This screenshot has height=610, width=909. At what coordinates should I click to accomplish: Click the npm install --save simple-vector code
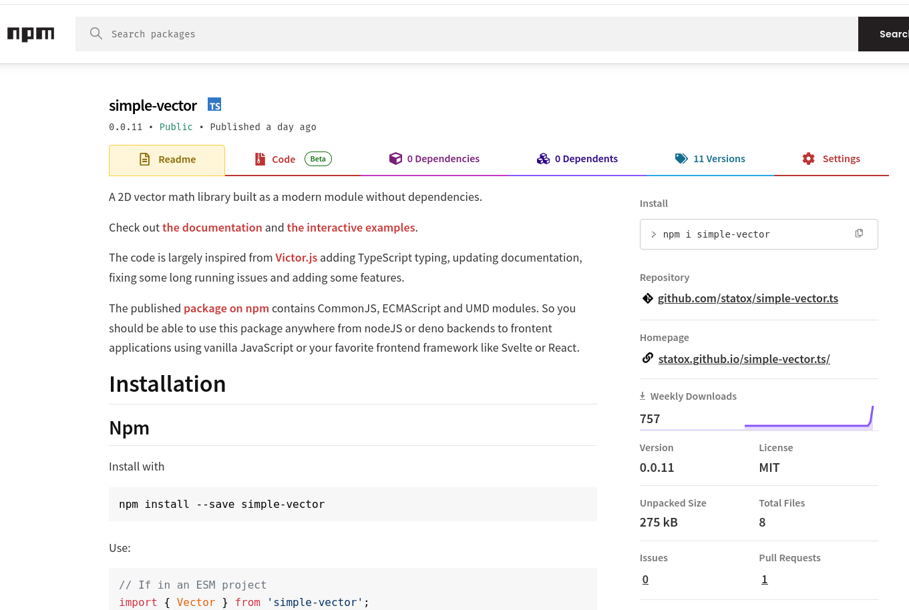(x=222, y=505)
